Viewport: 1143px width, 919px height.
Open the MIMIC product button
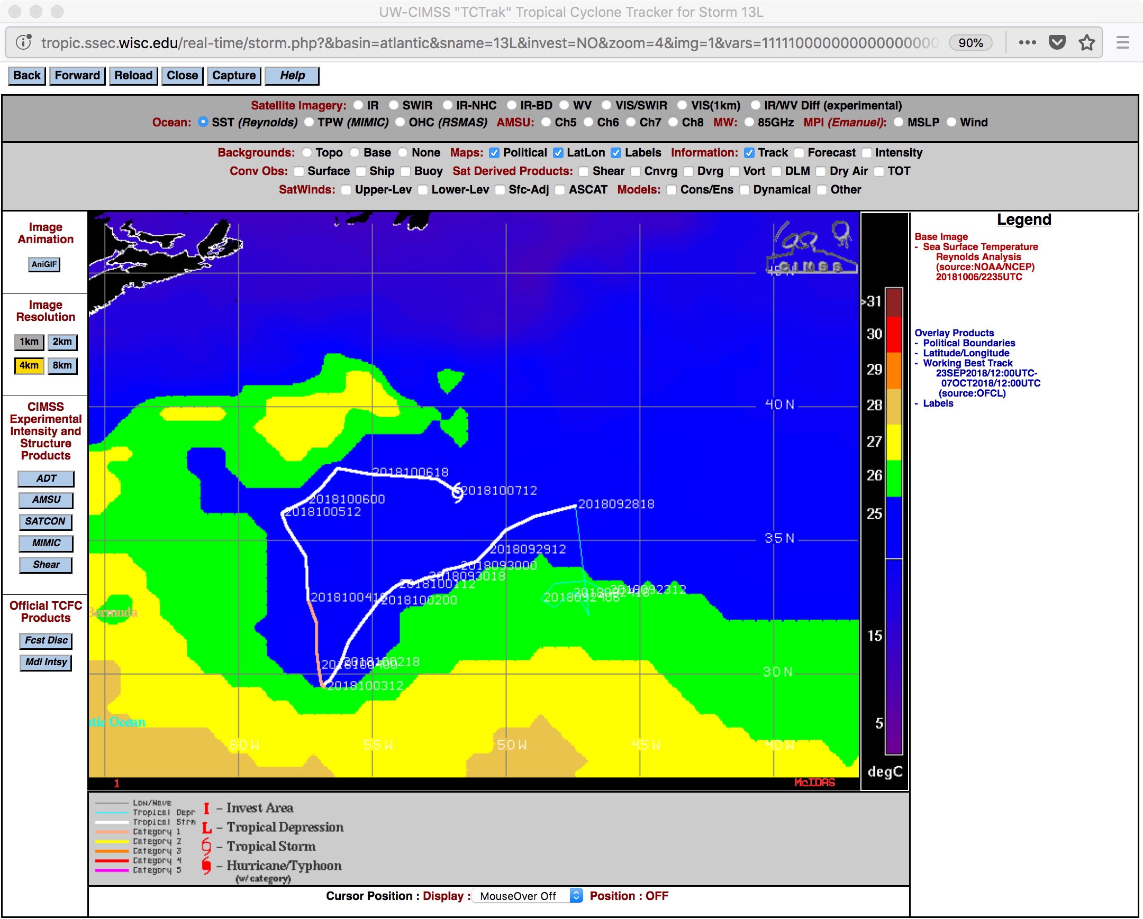tap(46, 544)
